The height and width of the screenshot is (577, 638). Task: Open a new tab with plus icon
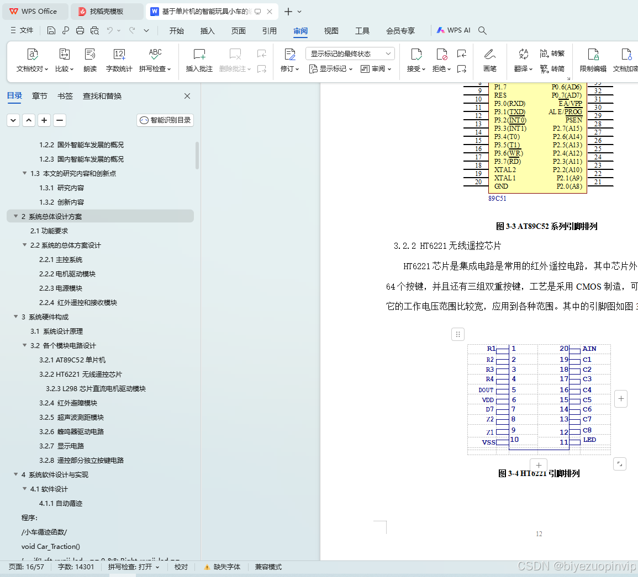tap(288, 12)
